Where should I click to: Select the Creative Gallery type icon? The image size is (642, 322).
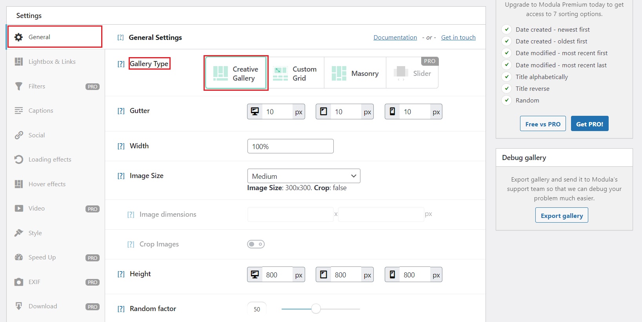tap(220, 73)
